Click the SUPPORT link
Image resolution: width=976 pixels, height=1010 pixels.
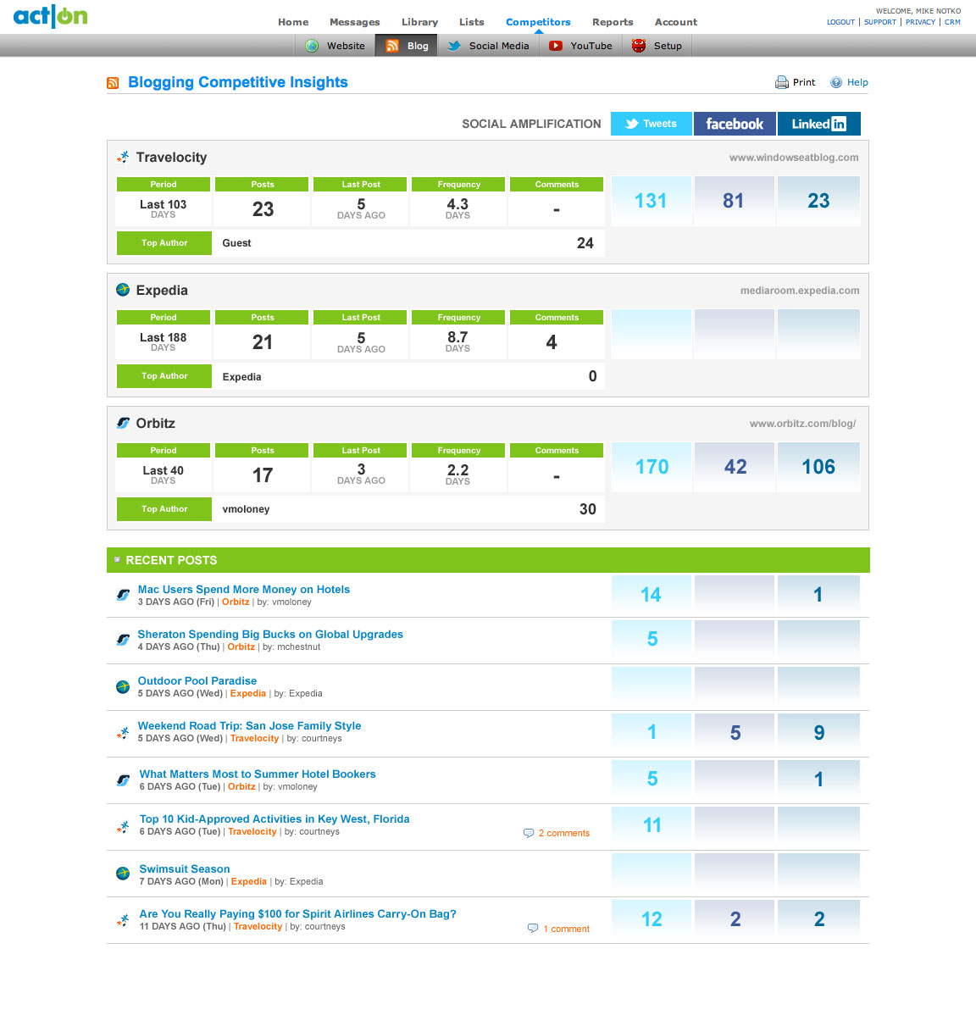pyautogui.click(x=880, y=22)
